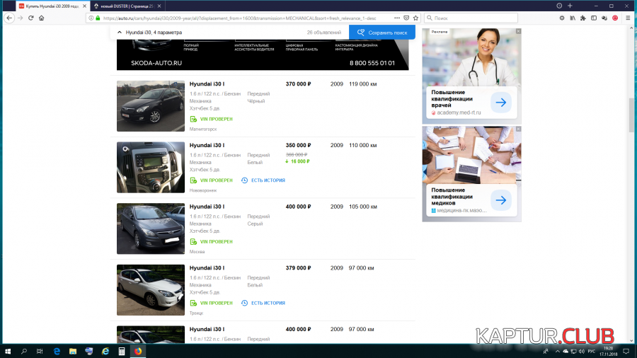Open Task View on taskbar
The width and height of the screenshot is (637, 358).
pyautogui.click(x=40, y=351)
